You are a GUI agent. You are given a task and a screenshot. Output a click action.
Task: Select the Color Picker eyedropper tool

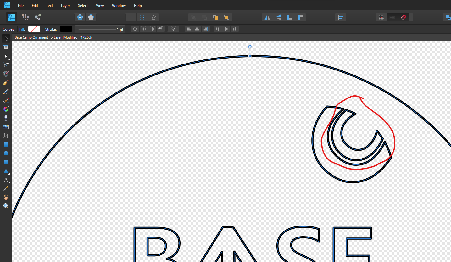pyautogui.click(x=6, y=188)
